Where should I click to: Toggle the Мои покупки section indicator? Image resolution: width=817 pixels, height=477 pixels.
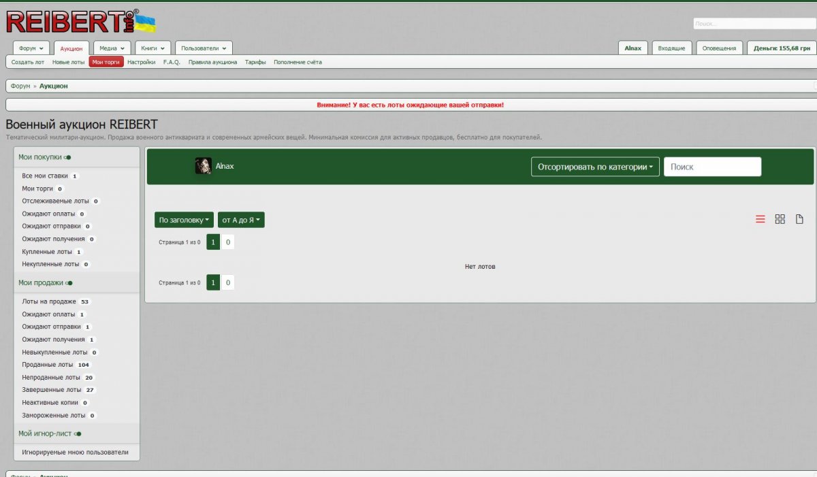pos(67,157)
